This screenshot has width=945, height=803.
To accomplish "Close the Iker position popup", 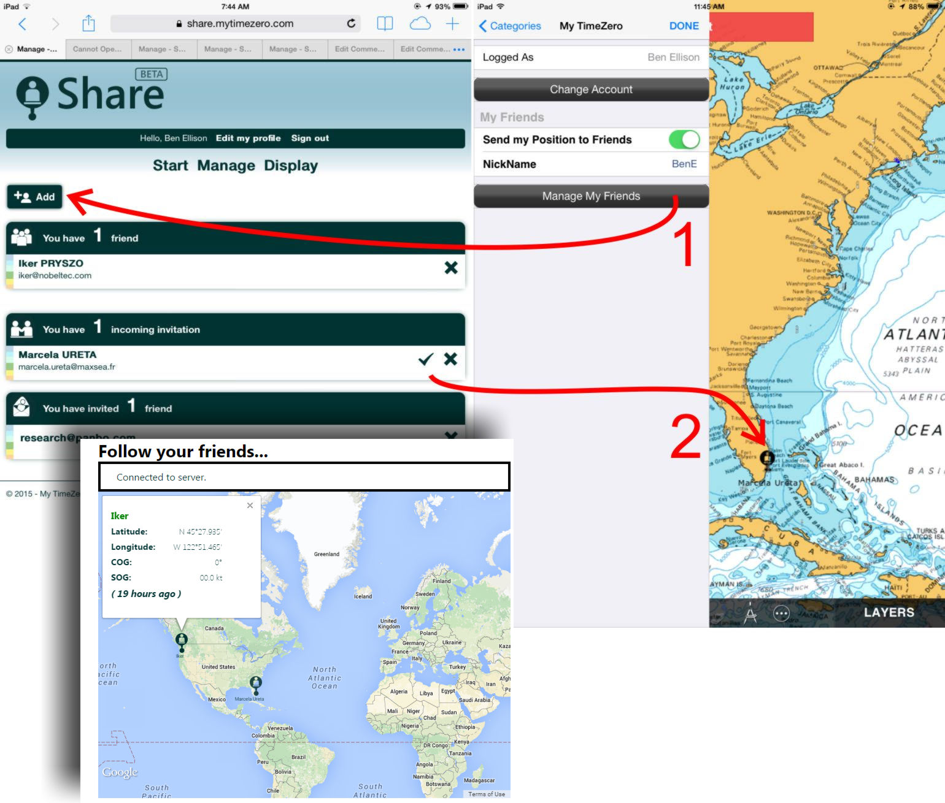I will coord(250,505).
